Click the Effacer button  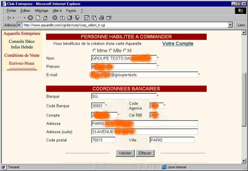tap(145, 153)
